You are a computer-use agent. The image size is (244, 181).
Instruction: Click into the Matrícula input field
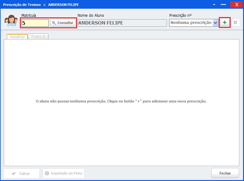tap(35, 23)
